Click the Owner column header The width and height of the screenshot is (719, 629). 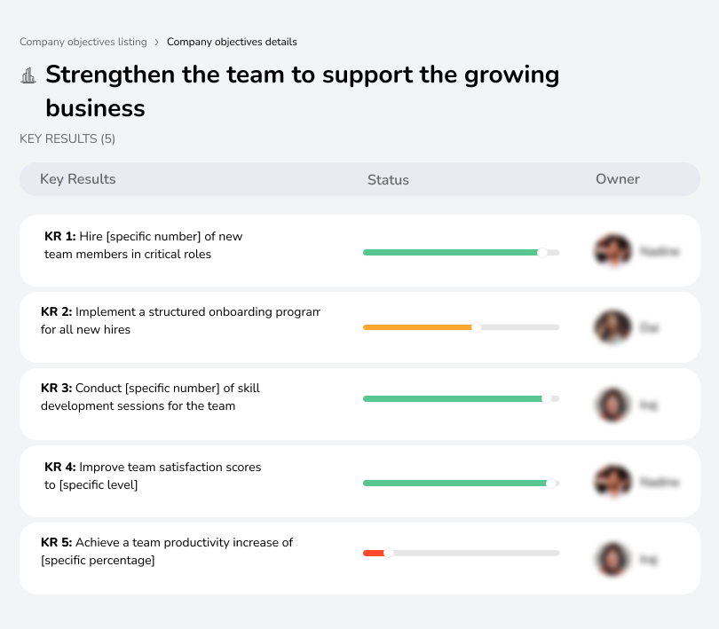coord(617,179)
